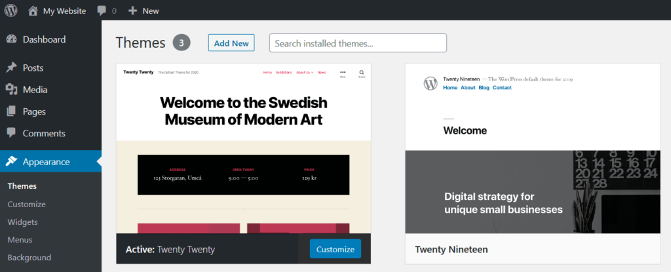Click the Media icon in sidebar
671x272 pixels.
[12, 90]
